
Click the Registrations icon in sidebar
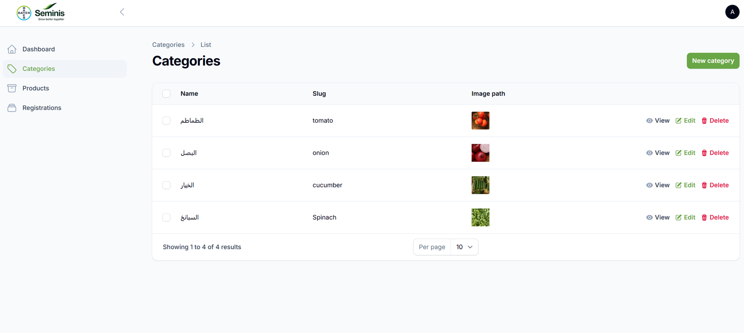12,108
